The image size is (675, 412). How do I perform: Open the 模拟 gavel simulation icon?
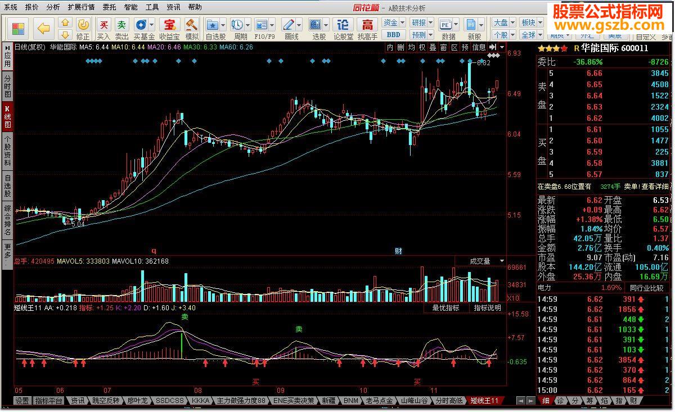click(191, 25)
